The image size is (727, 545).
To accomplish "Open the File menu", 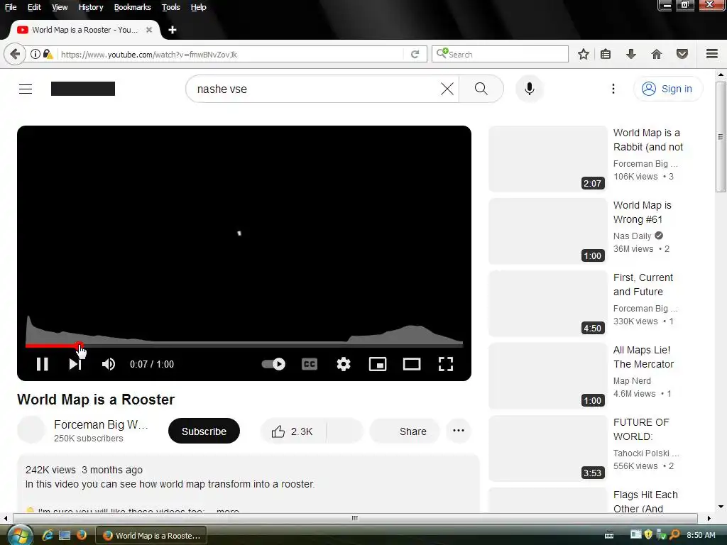I will coord(10,7).
